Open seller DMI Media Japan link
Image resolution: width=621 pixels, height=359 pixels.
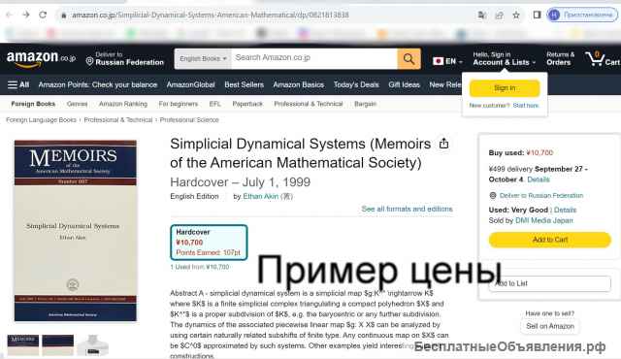544,220
